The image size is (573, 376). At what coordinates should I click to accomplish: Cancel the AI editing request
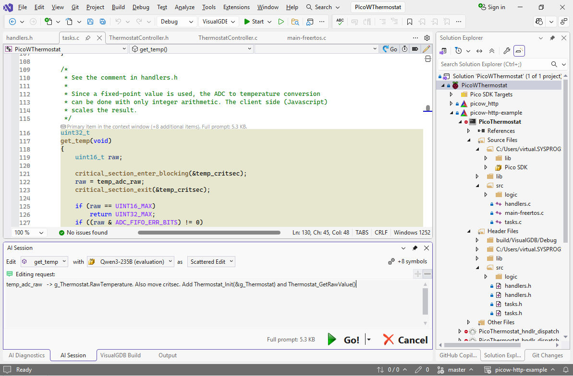pos(405,340)
